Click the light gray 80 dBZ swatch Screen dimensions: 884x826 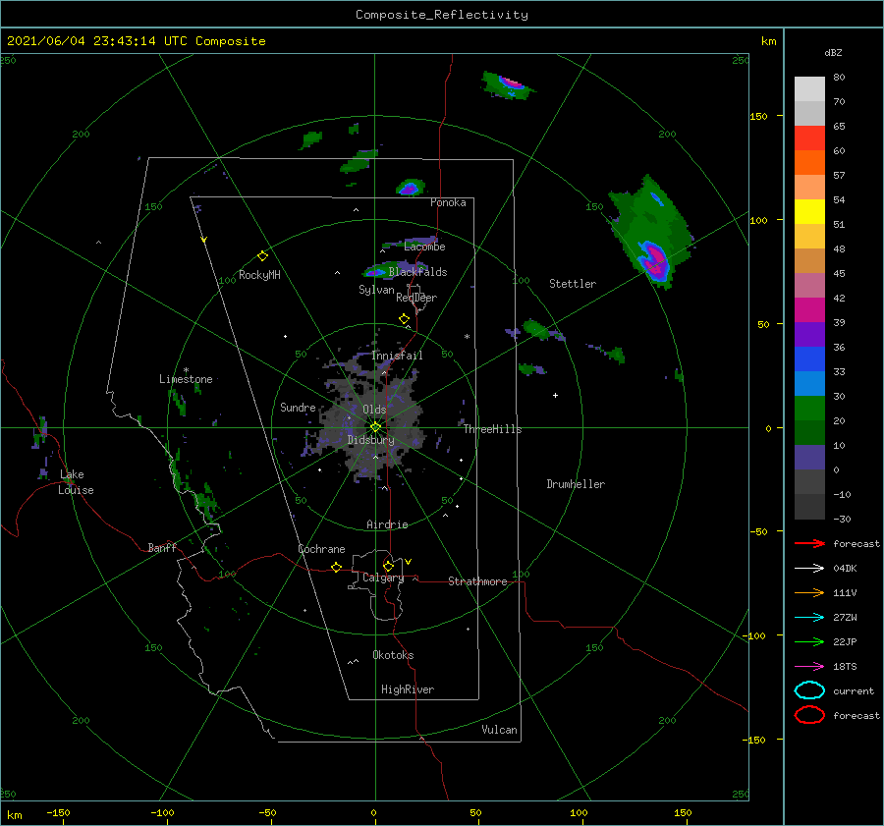coord(809,89)
